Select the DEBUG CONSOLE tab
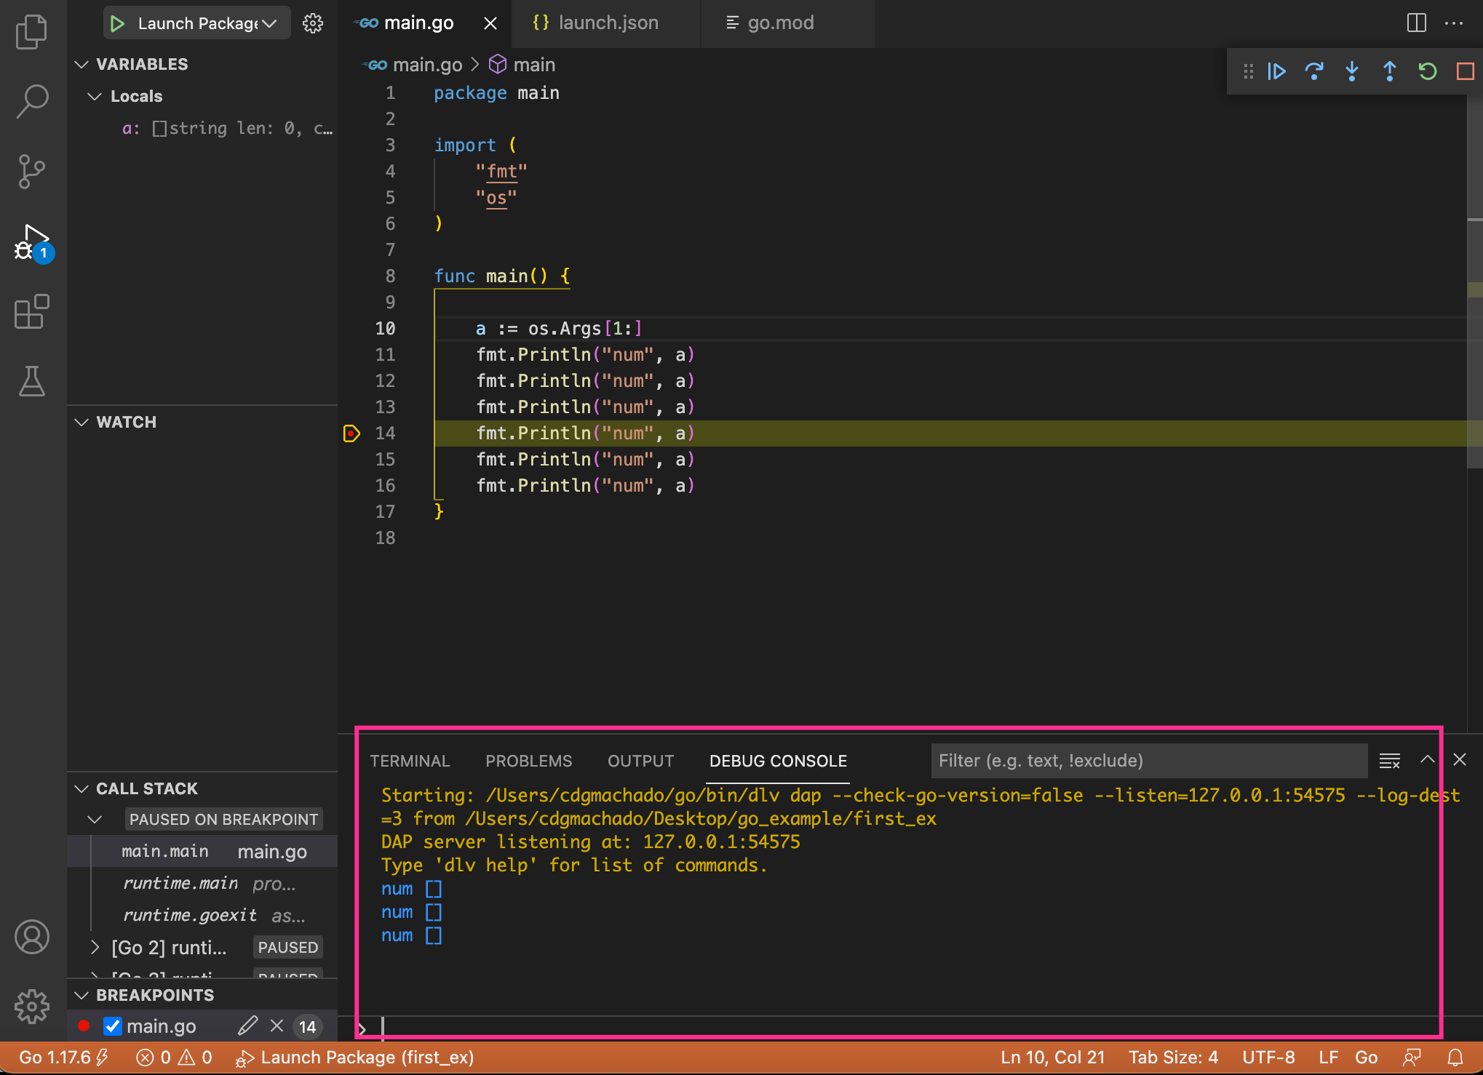This screenshot has height=1075, width=1483. pyautogui.click(x=778, y=761)
